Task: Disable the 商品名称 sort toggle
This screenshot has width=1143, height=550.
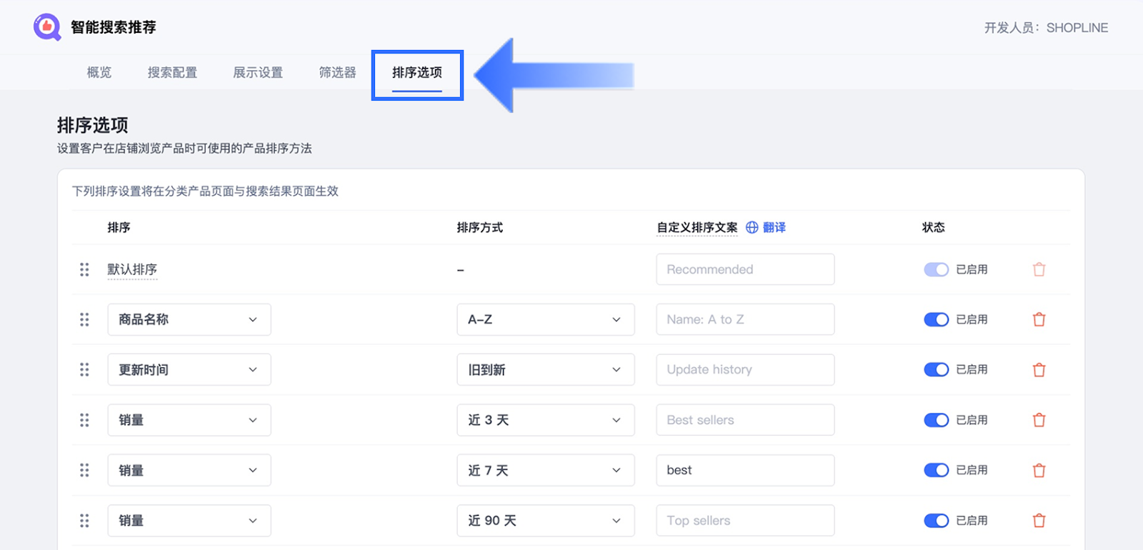Action: (x=936, y=319)
